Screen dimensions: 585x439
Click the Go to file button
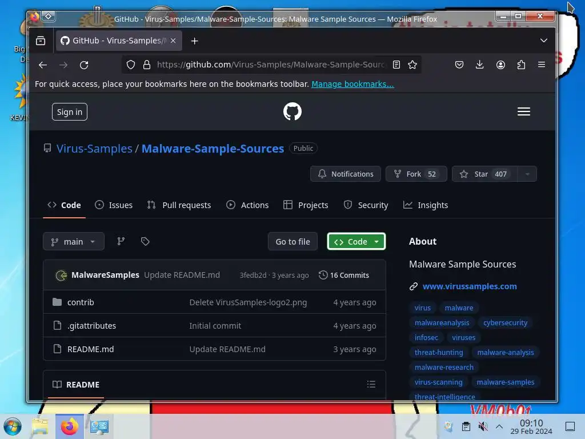(x=293, y=242)
